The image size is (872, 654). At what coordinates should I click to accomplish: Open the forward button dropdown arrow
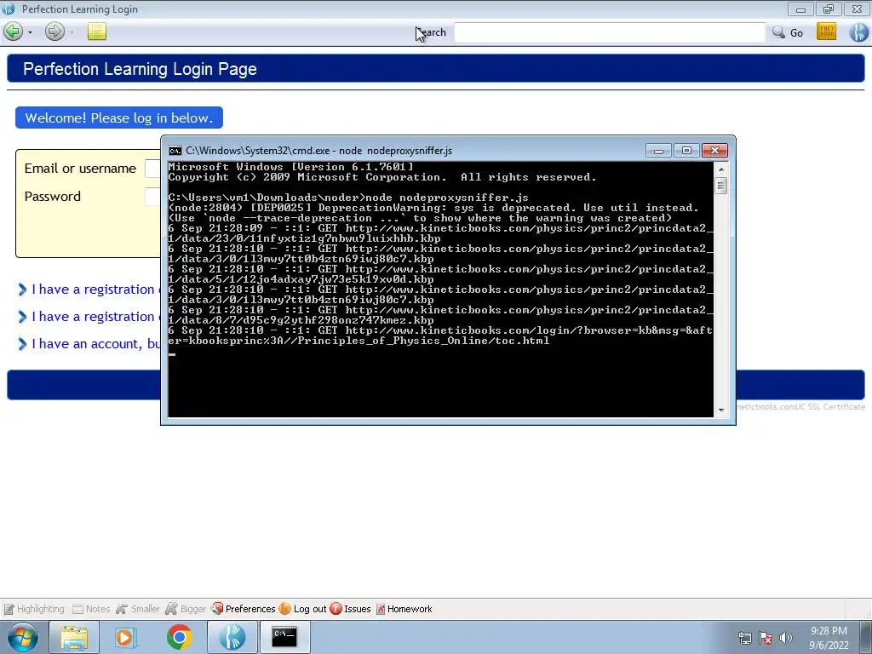point(72,32)
